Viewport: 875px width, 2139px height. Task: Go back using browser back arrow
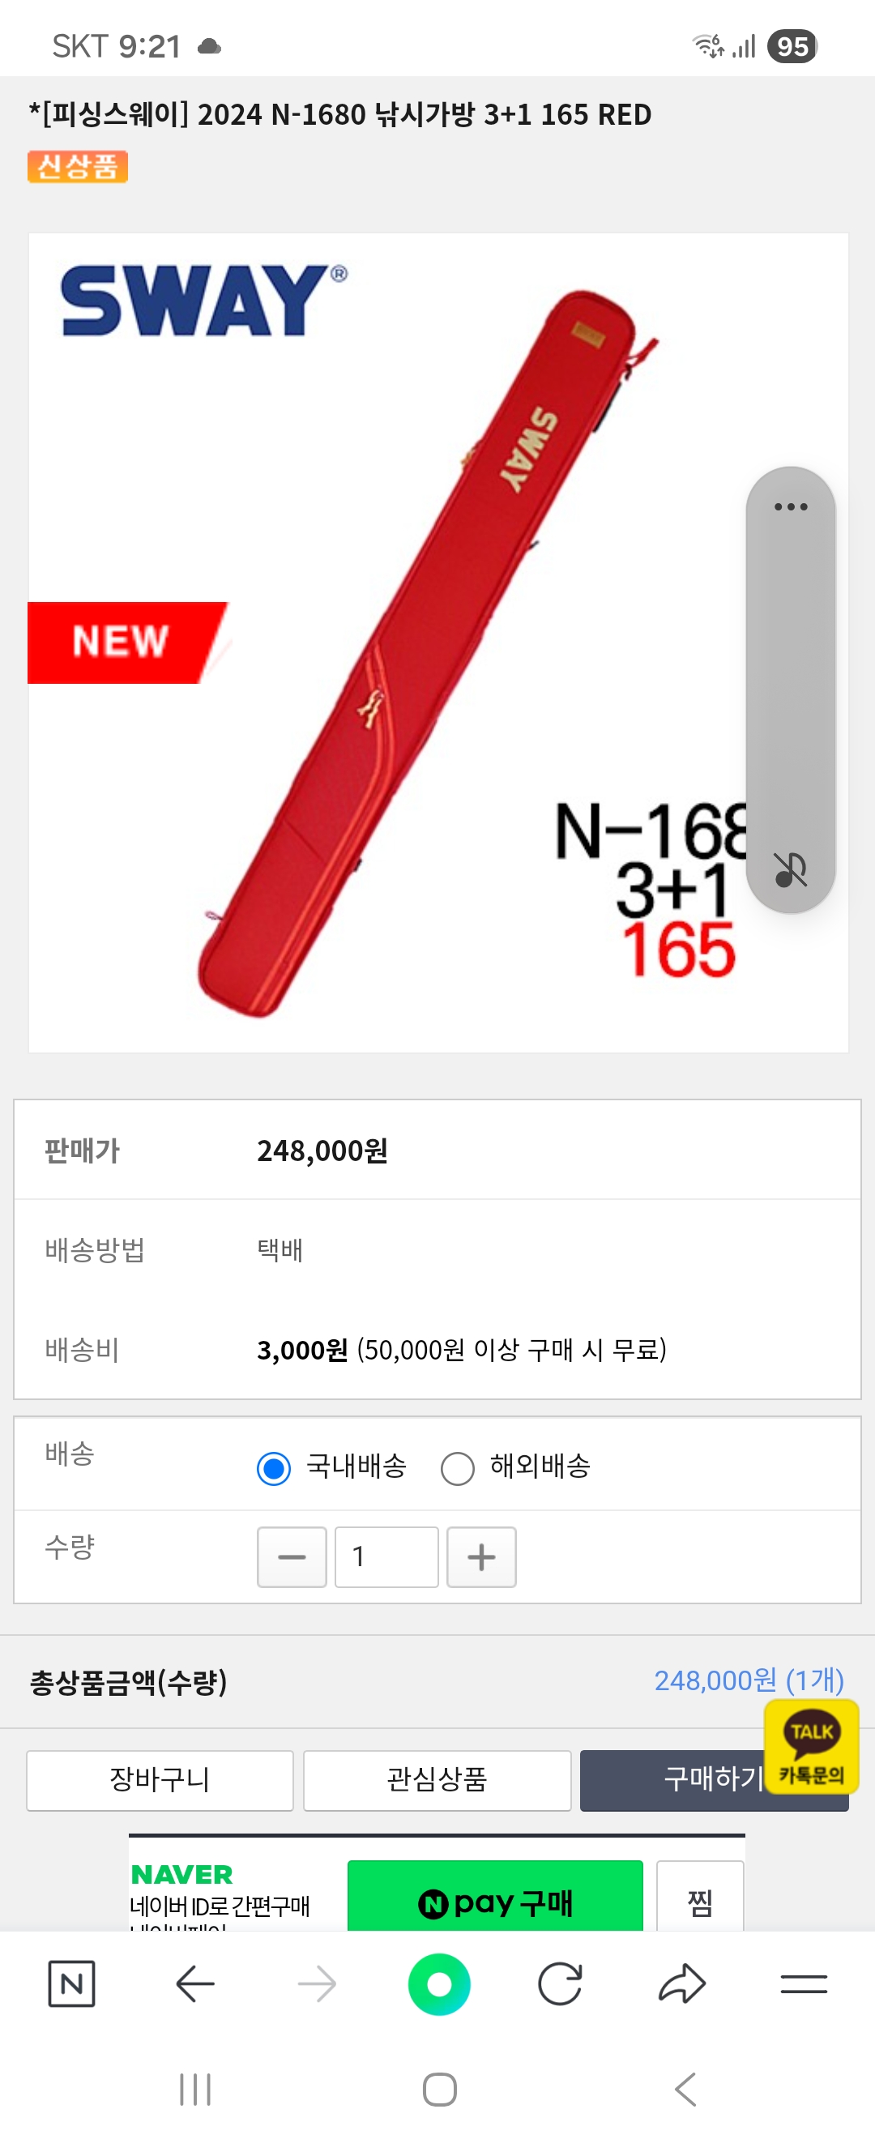196,1983
